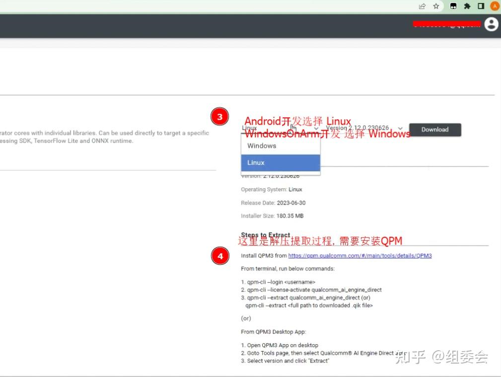Open the browser Extensions puzzle-piece menu

coord(467,6)
